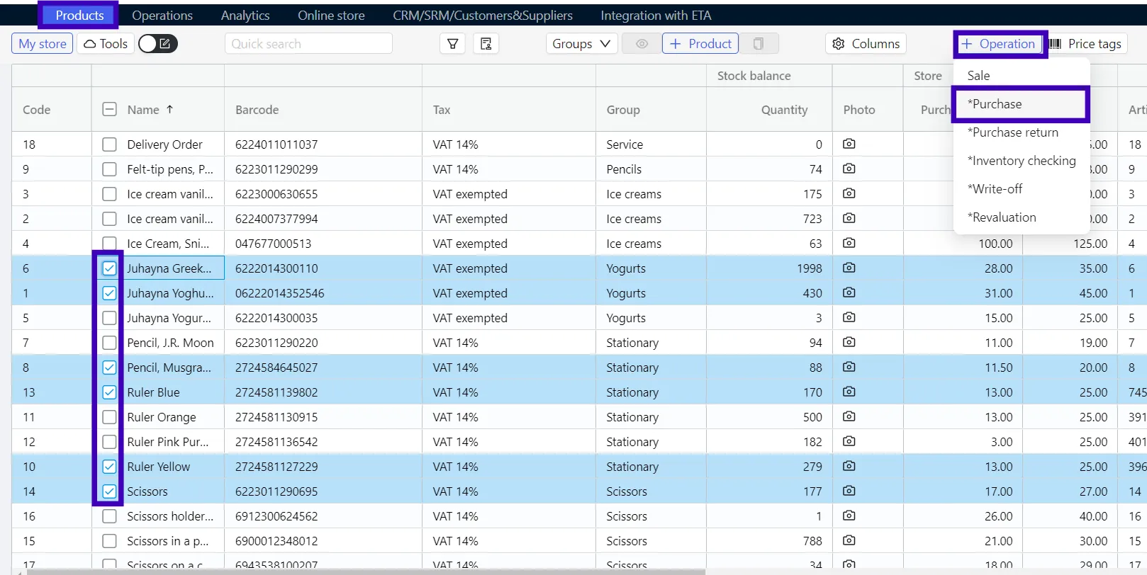Click the copy product icon
Viewport: 1147px width, 575px height.
[759, 44]
